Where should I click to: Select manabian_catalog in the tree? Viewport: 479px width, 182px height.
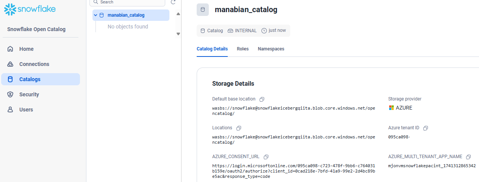point(126,15)
